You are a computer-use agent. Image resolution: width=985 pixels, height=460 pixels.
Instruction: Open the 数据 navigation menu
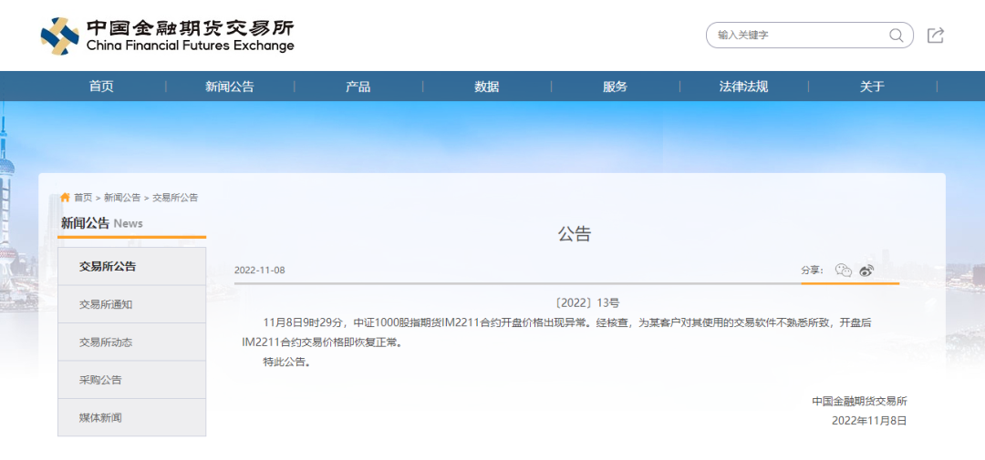pyautogui.click(x=487, y=87)
